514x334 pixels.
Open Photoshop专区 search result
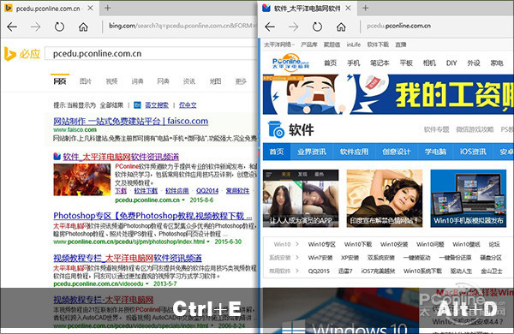click(x=152, y=216)
